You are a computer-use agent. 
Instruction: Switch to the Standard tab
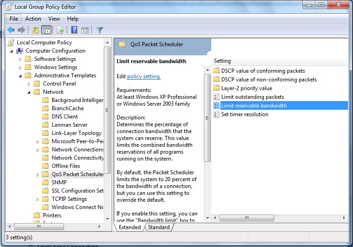(159, 227)
